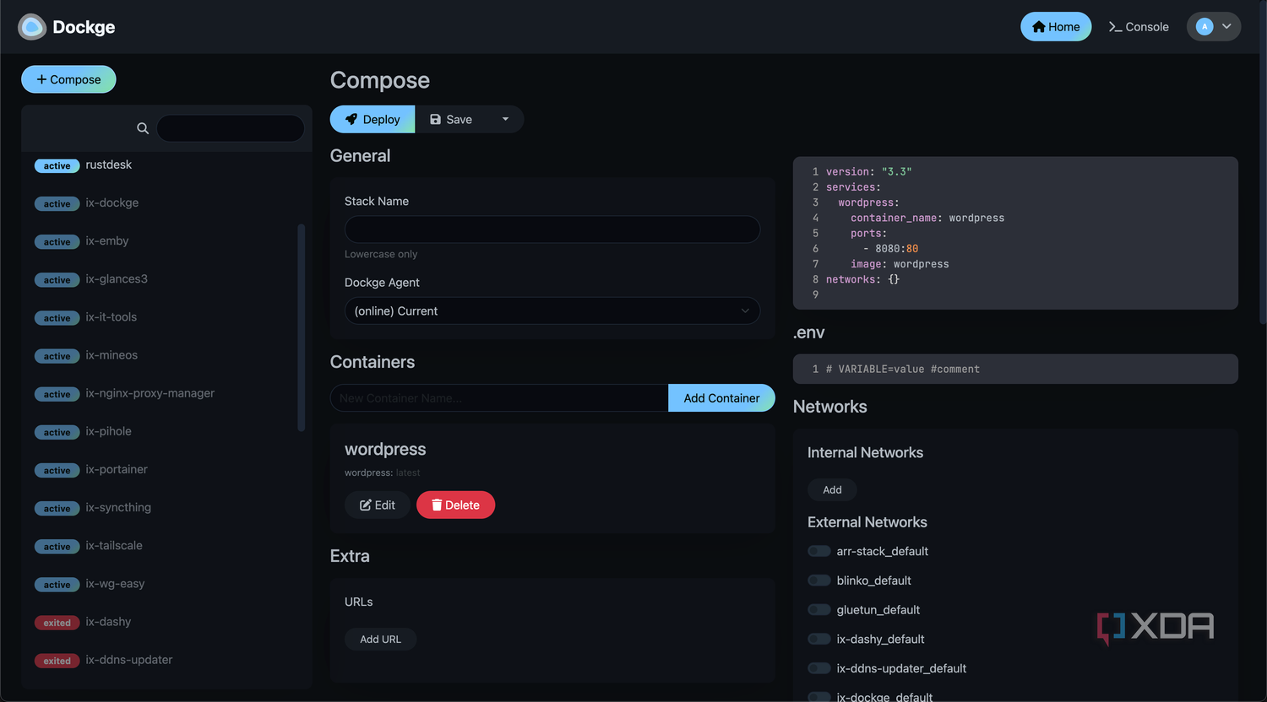Click the container_name: wordpress YAML line
The height and width of the screenshot is (702, 1267).
927,218
